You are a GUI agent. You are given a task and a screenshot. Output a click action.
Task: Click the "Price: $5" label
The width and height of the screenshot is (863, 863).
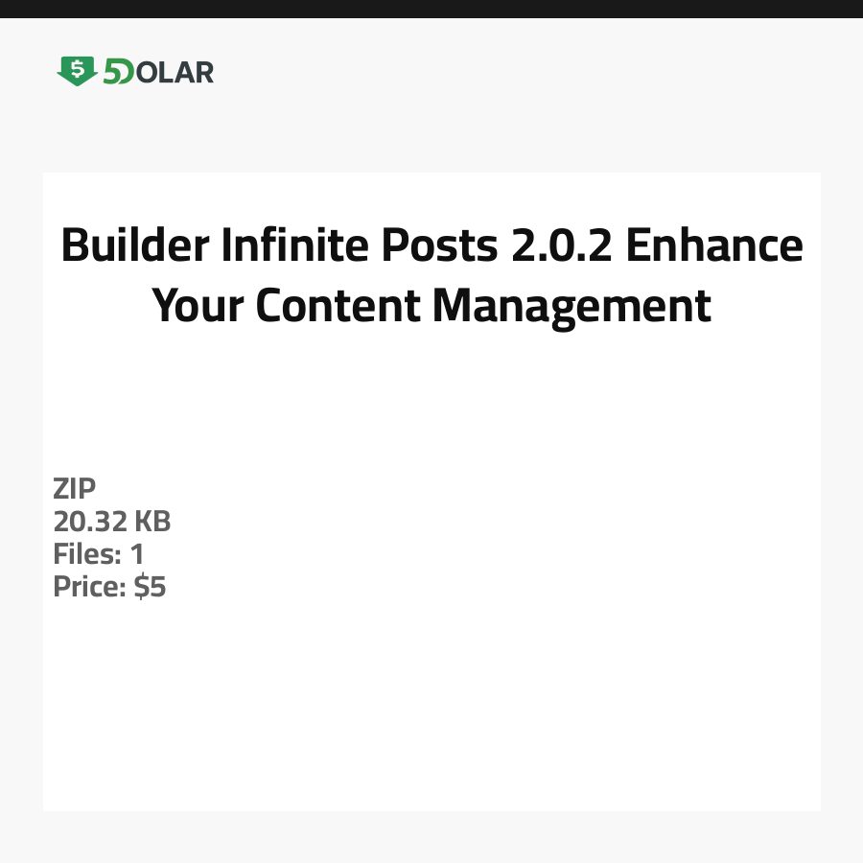[x=109, y=587]
